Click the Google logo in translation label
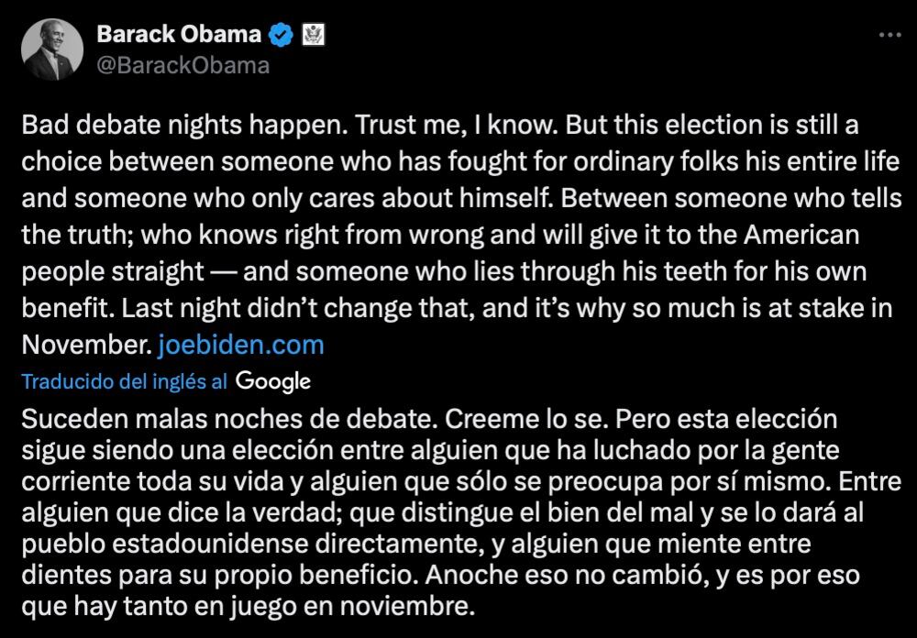The height and width of the screenshot is (638, 917). coord(273,381)
